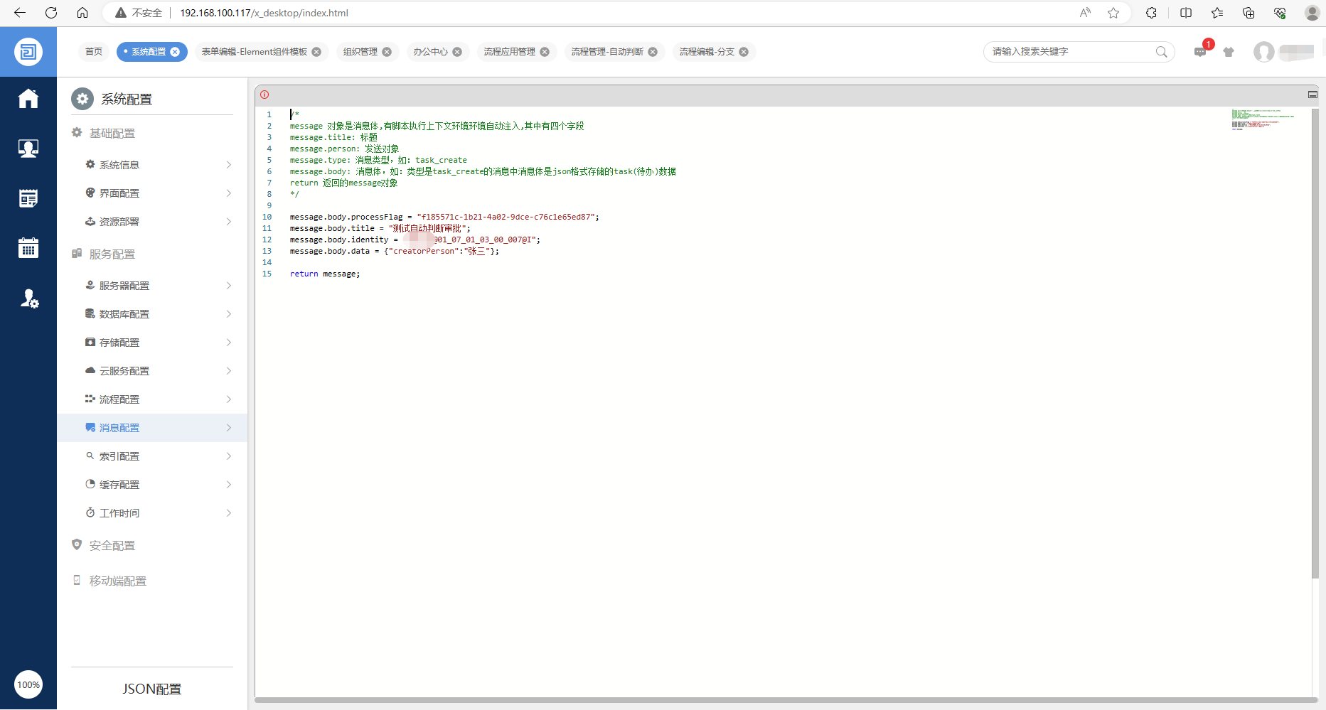The height and width of the screenshot is (710, 1326).
Task: Expand 资源部署 chevron
Action: [x=229, y=222]
